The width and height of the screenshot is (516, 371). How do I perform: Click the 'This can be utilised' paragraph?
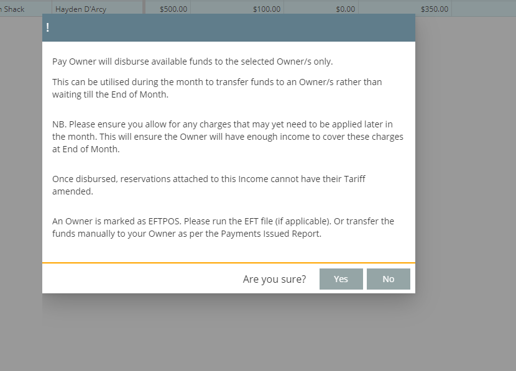click(217, 88)
